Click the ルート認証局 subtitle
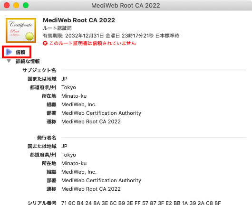Viewport: 252px width, 205px height. coord(57,28)
